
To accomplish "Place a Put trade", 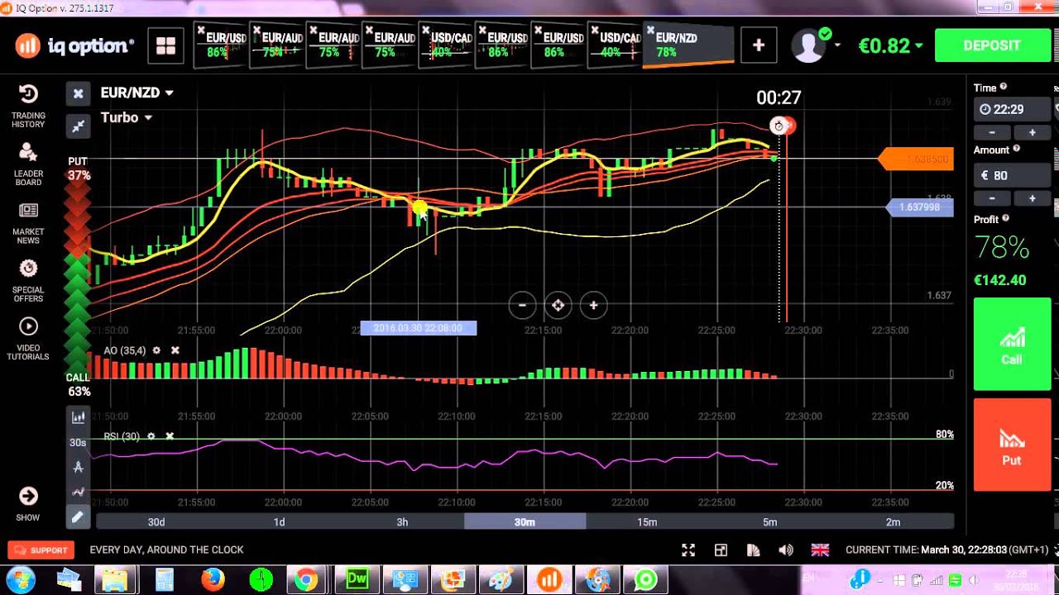I will point(1012,445).
